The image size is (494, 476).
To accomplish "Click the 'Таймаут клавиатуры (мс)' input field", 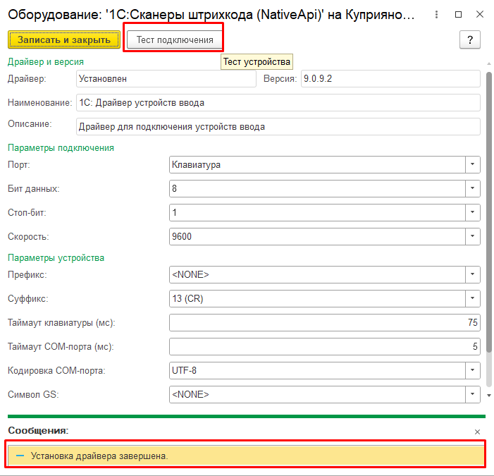I will [x=324, y=322].
